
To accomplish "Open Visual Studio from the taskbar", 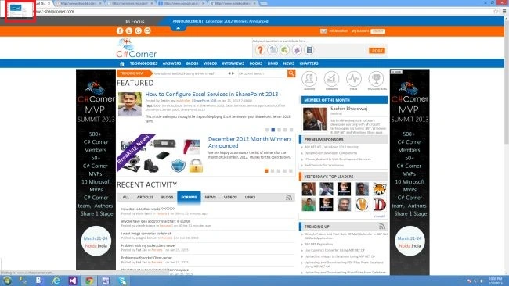I will click(73, 281).
